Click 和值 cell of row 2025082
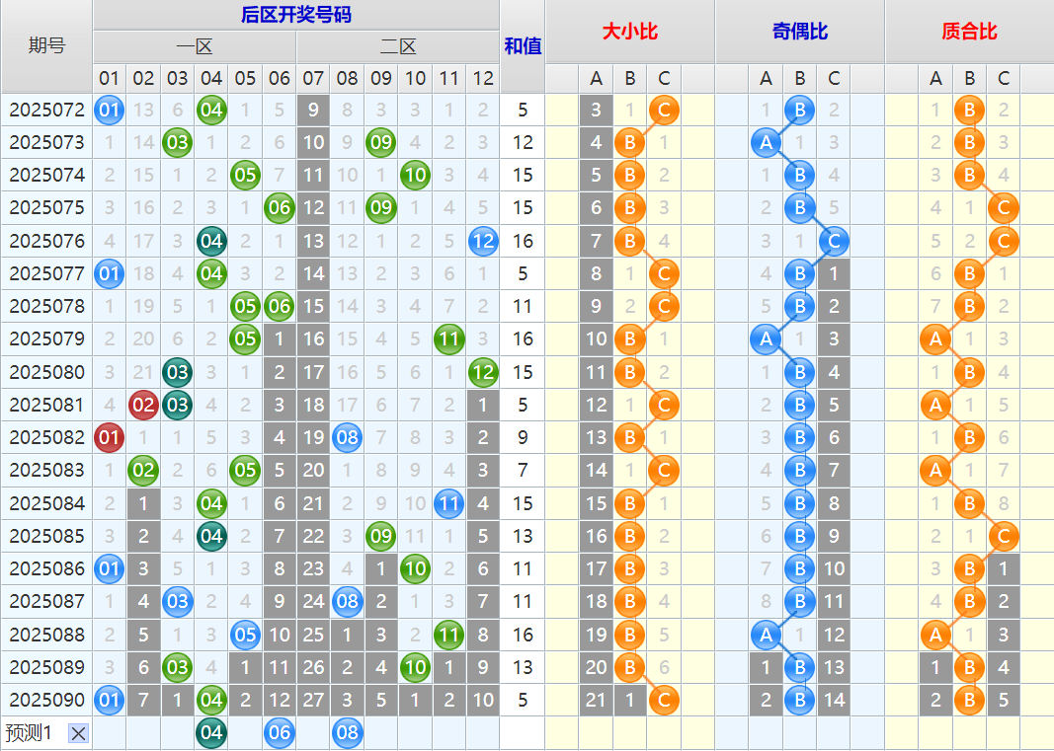This screenshot has width=1054, height=751. point(523,437)
